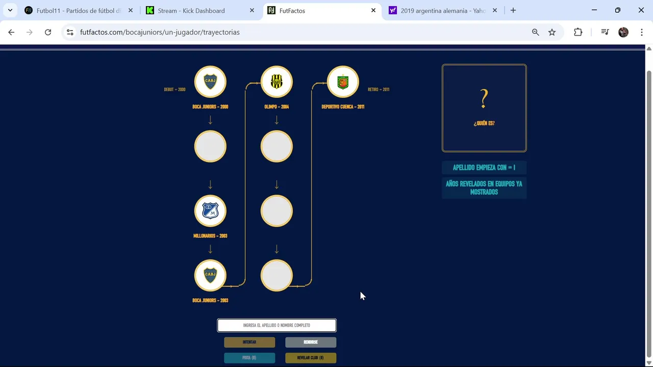Open the browser extensions menu
The height and width of the screenshot is (367, 653).
578,32
